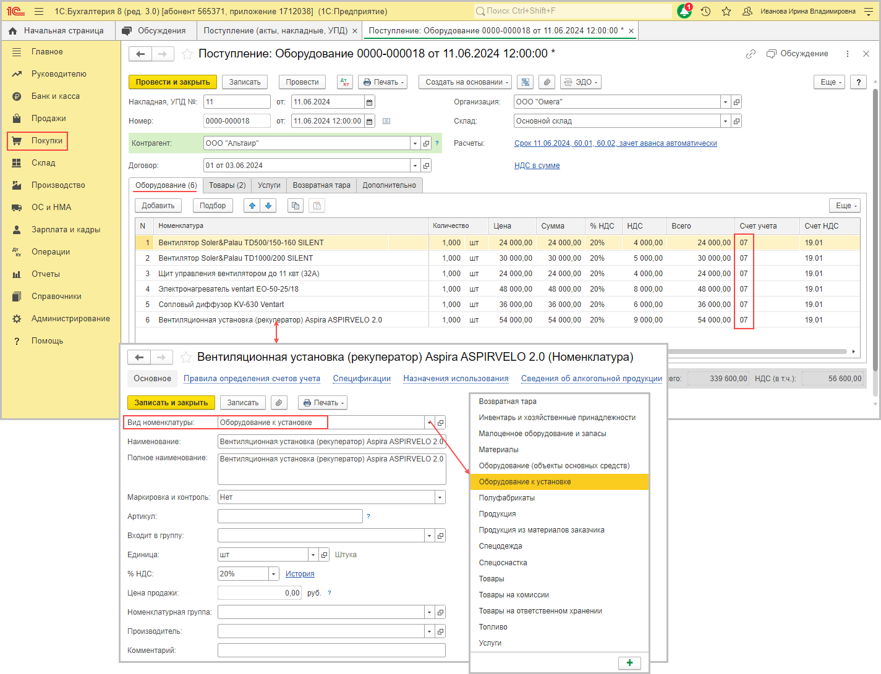The width and height of the screenshot is (881, 674).
Task: Open related documents structure icon
Action: 525,82
